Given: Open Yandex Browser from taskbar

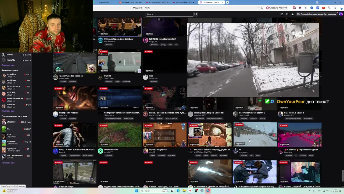Looking at the screenshot, I should click(x=190, y=191).
